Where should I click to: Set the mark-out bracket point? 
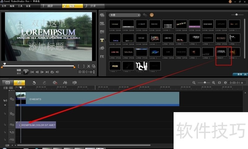point(84,66)
